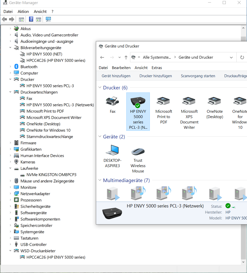Select HP ENVY 5000 (NET) tree item
Viewport: 247px width, 273px height.
(x=44, y=54)
